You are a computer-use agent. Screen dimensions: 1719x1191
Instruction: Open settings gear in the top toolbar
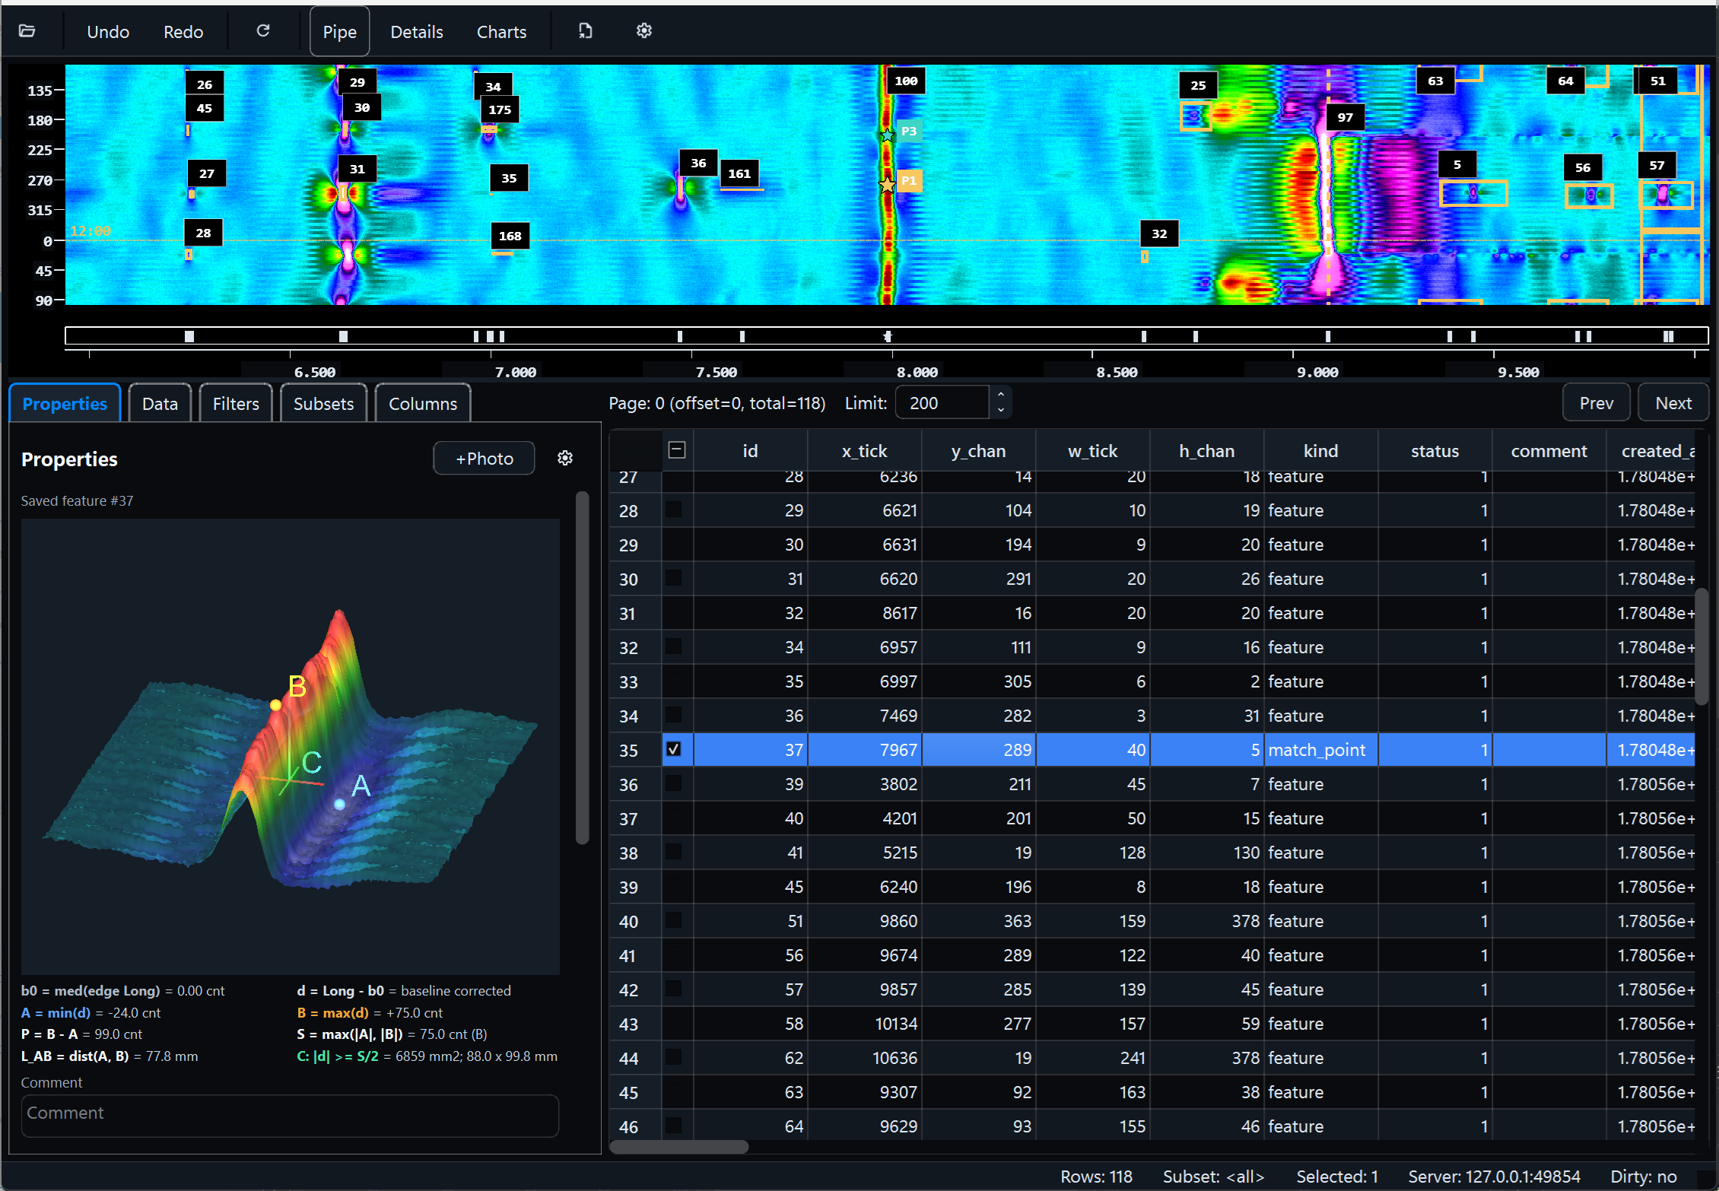(644, 31)
